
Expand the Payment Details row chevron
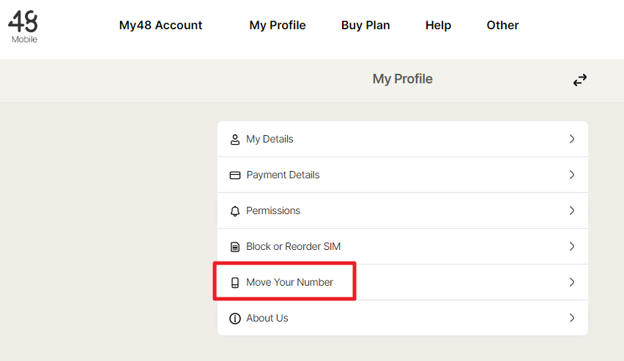pyautogui.click(x=572, y=175)
